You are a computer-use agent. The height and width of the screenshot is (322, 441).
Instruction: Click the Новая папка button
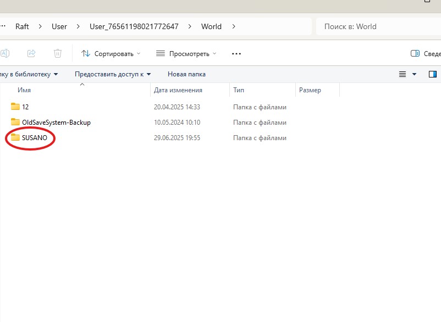point(186,74)
